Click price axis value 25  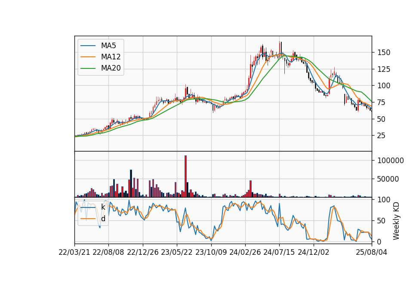pos(382,136)
